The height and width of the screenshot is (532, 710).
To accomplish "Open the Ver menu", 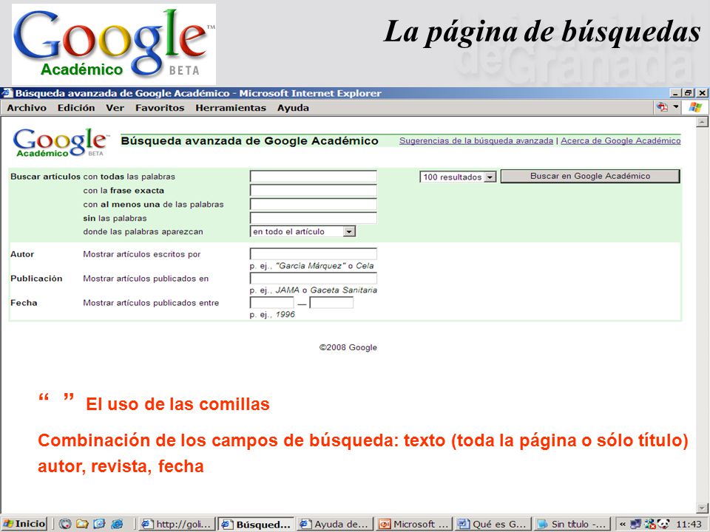I will coord(115,108).
